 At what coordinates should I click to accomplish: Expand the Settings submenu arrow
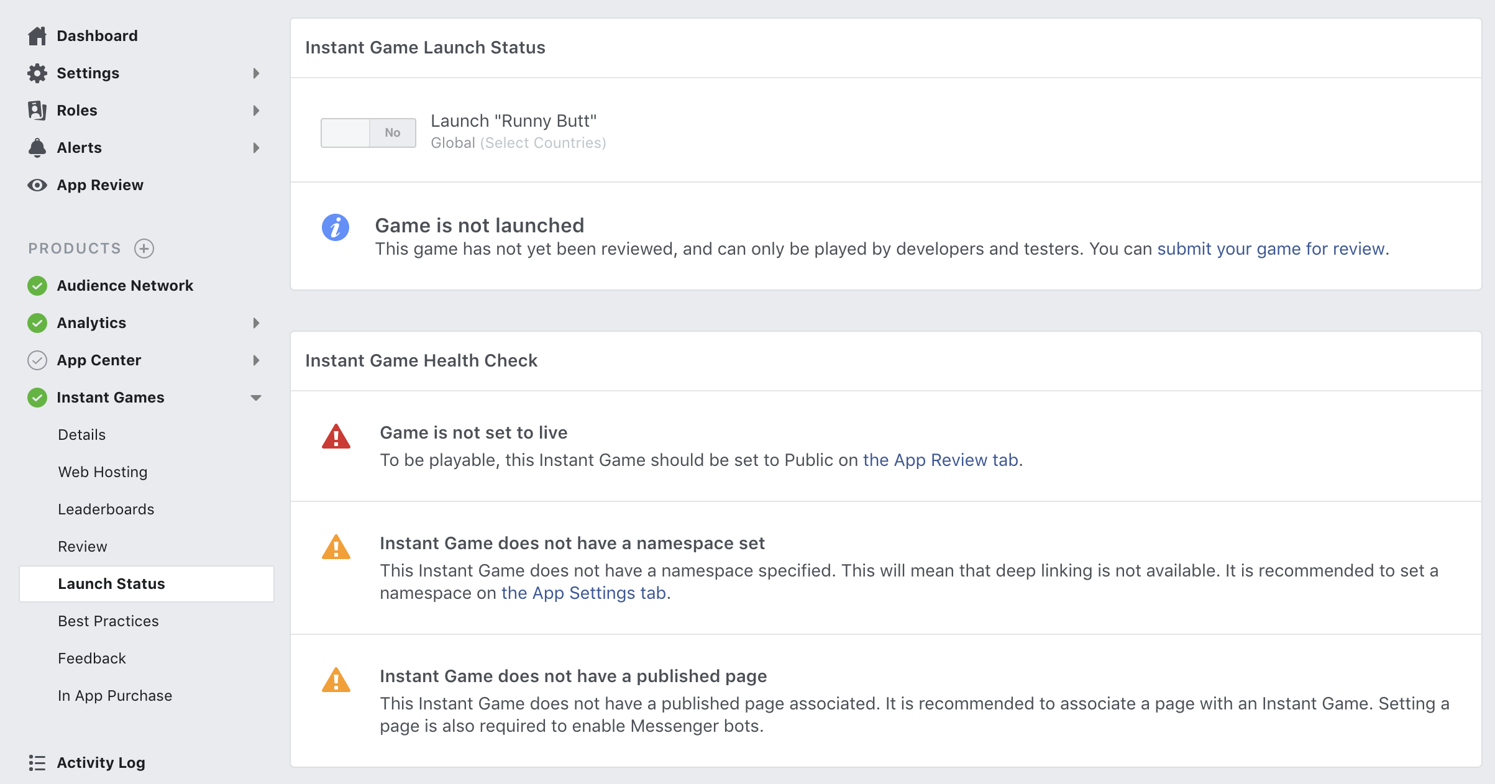[x=256, y=73]
